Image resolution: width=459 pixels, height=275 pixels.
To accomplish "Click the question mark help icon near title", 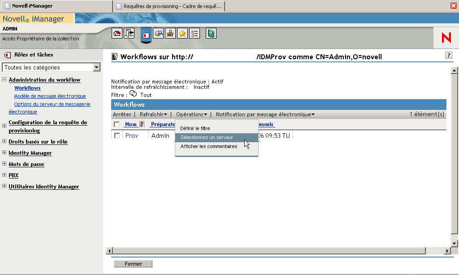I will click(x=448, y=55).
